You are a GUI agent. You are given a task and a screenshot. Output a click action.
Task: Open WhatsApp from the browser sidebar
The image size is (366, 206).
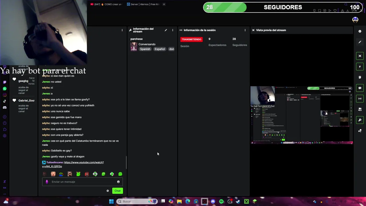[x=5, y=89]
